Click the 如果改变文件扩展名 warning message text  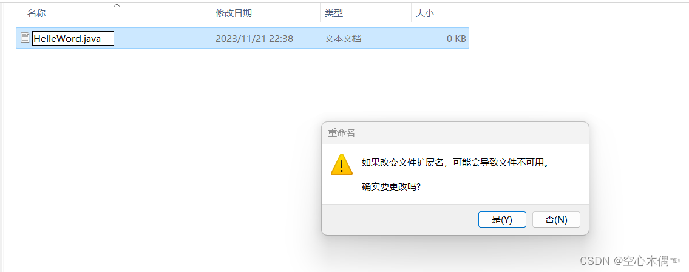455,163
